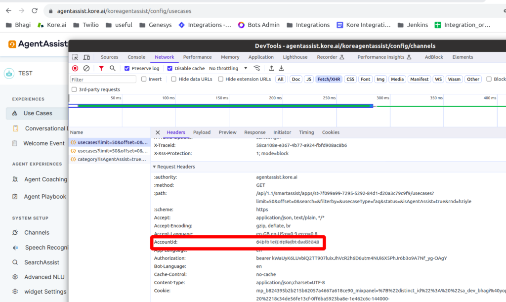Collapse the Request Headers section
Image resolution: width=506 pixels, height=302 pixels.
click(x=154, y=167)
